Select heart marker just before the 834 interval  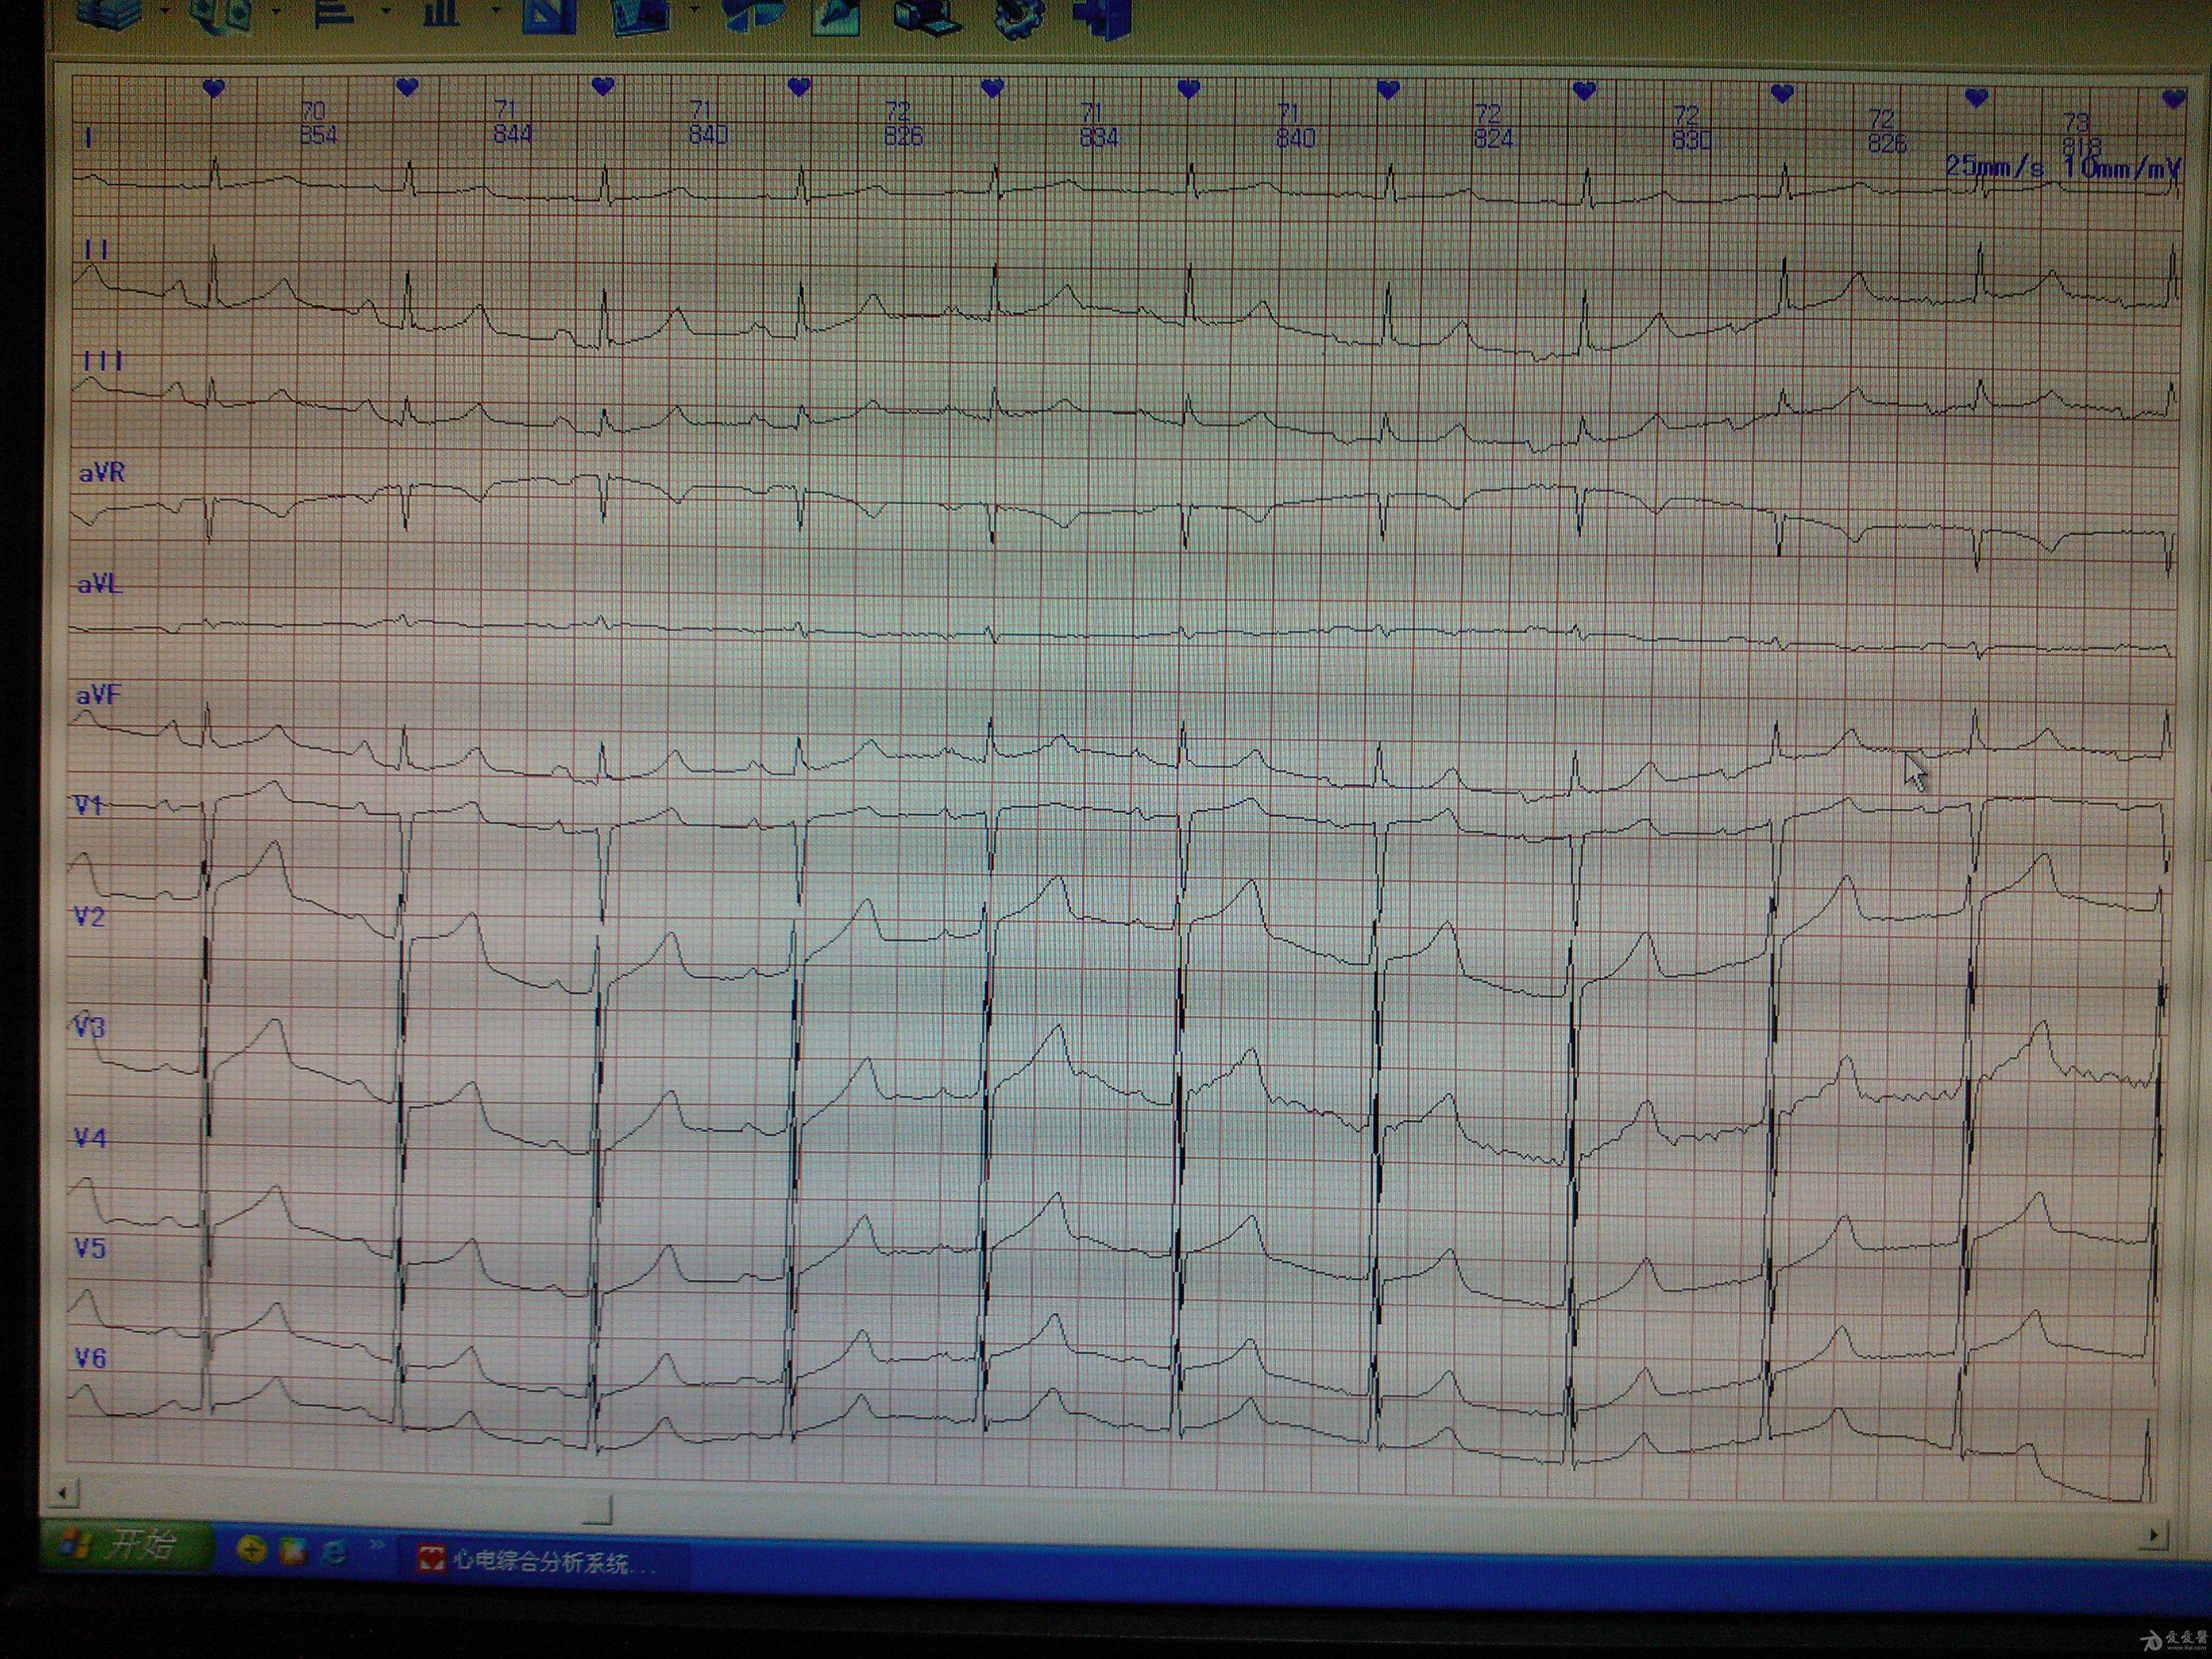[992, 88]
